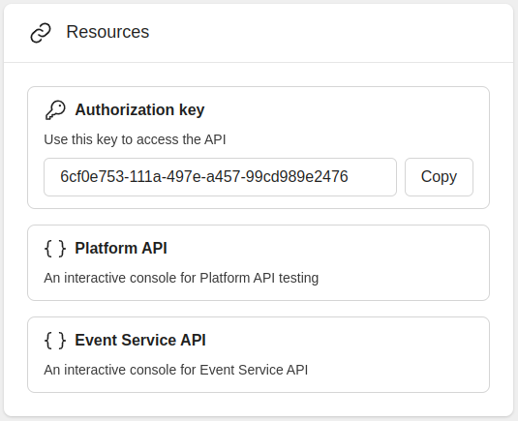The width and height of the screenshot is (518, 421).
Task: Click the Resources chain link icon
Action: point(41,33)
